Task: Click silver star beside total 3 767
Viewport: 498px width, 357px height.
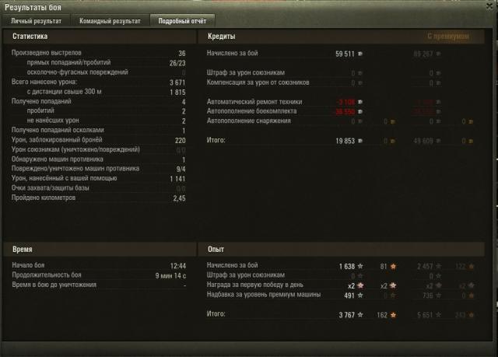Action: (x=360, y=314)
